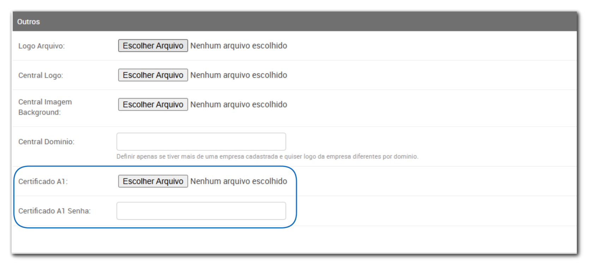Screen dimensions: 593x270
Task: Click 'Nenhum arquivo escolhido' text for Logo Arquivo
Action: coord(239,46)
